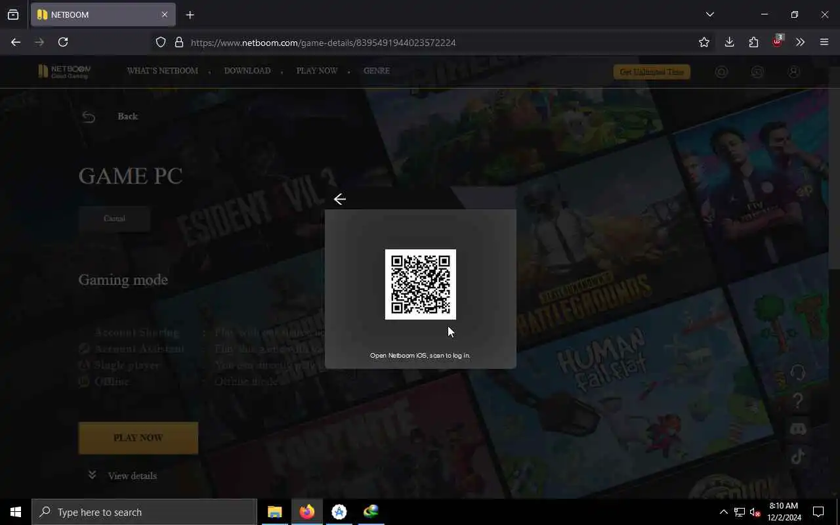
Task: Open a new browser tab
Action: pos(190,14)
